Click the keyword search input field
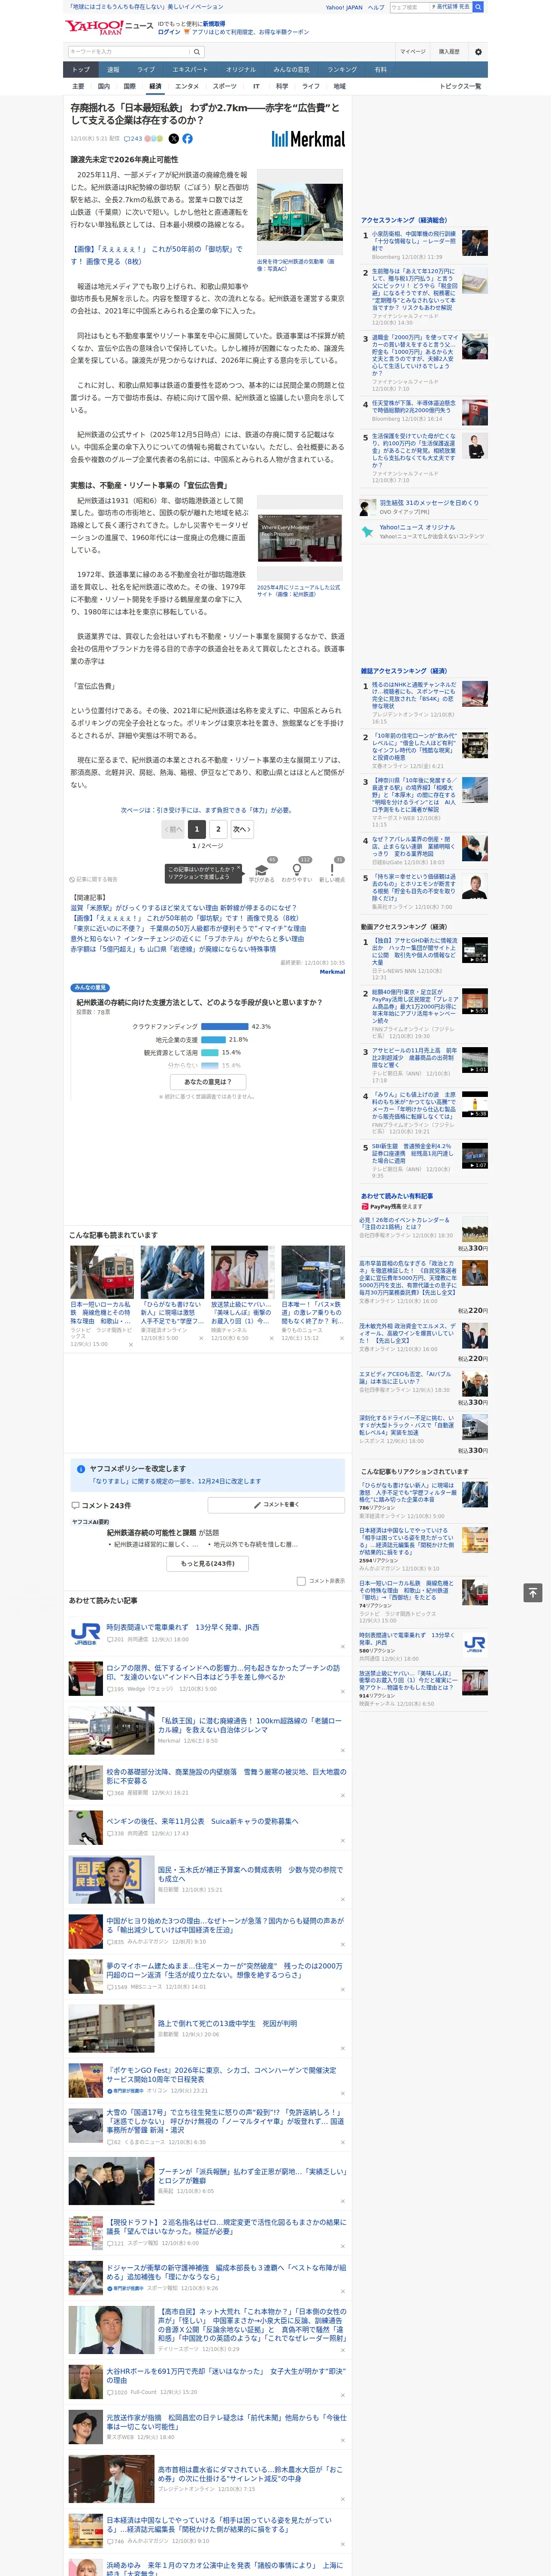The height and width of the screenshot is (2576, 551). (x=129, y=51)
